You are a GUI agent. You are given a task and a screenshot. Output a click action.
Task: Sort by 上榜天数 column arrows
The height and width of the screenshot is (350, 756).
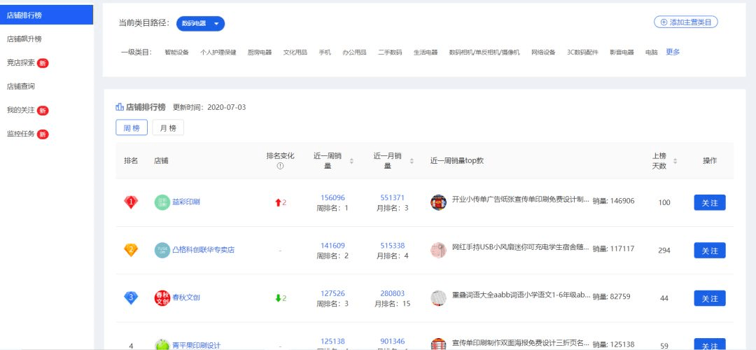675,161
